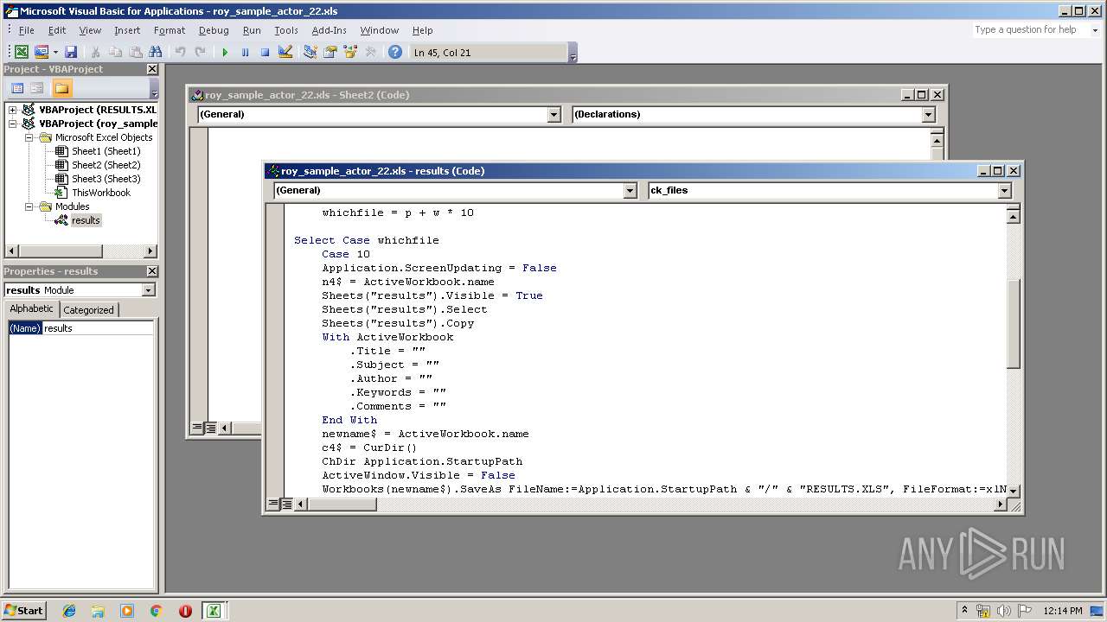Toggle Folders button in Project panel
1107x622 pixels.
tap(61, 88)
